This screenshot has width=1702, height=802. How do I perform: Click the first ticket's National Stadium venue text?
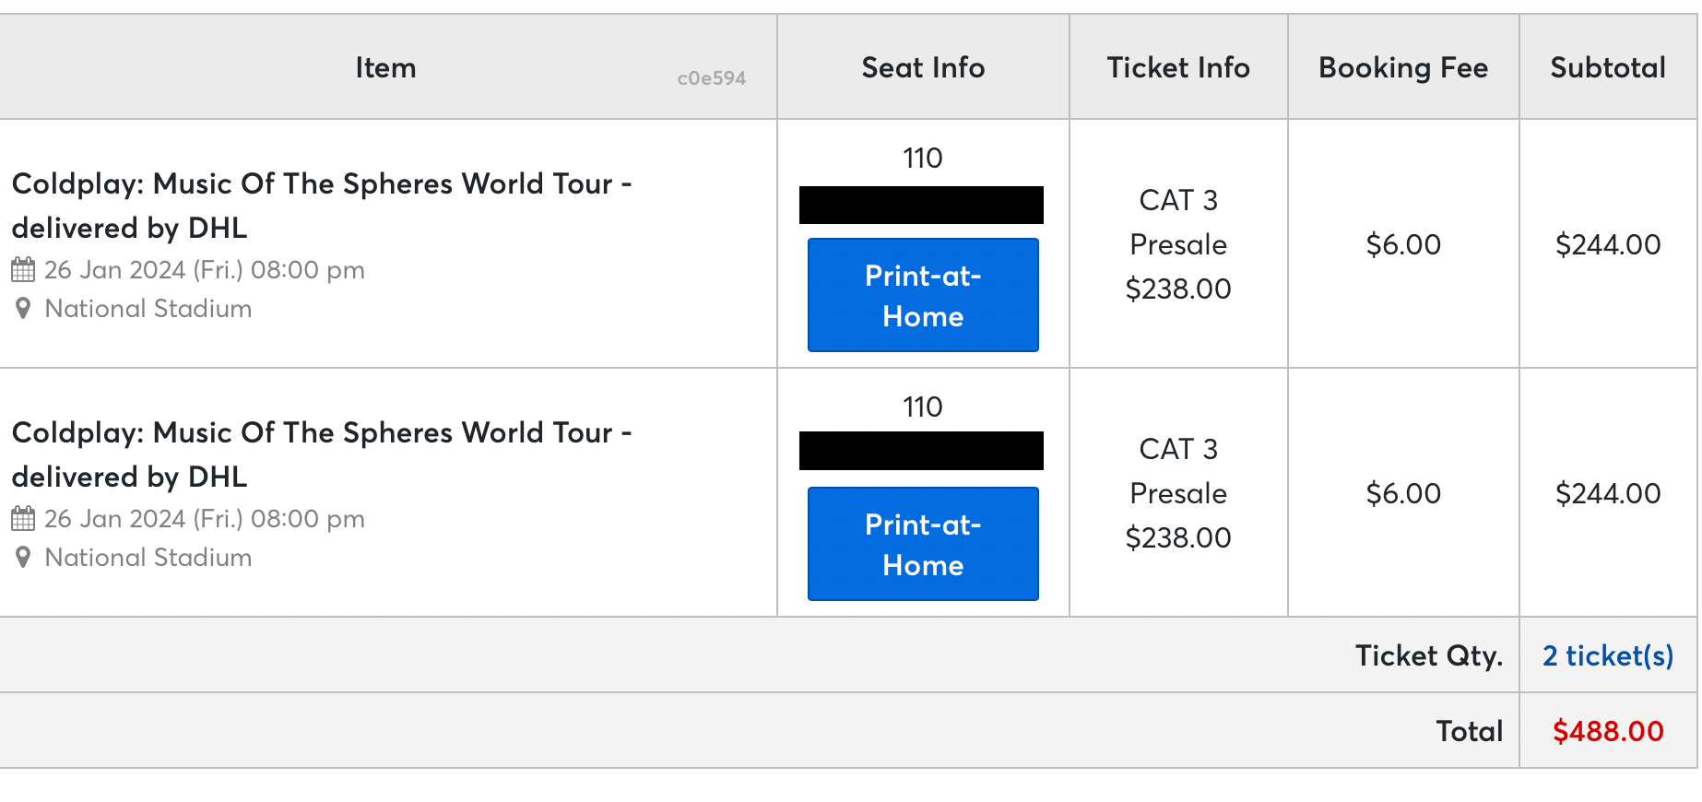(148, 309)
